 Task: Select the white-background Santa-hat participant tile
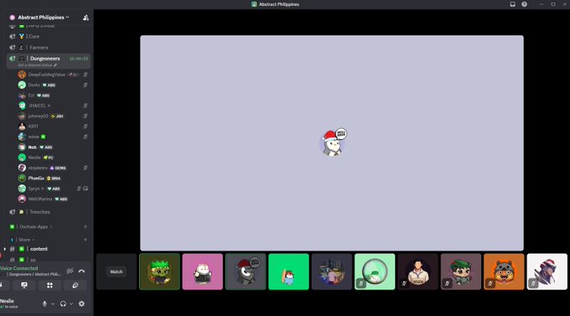pyautogui.click(x=547, y=272)
